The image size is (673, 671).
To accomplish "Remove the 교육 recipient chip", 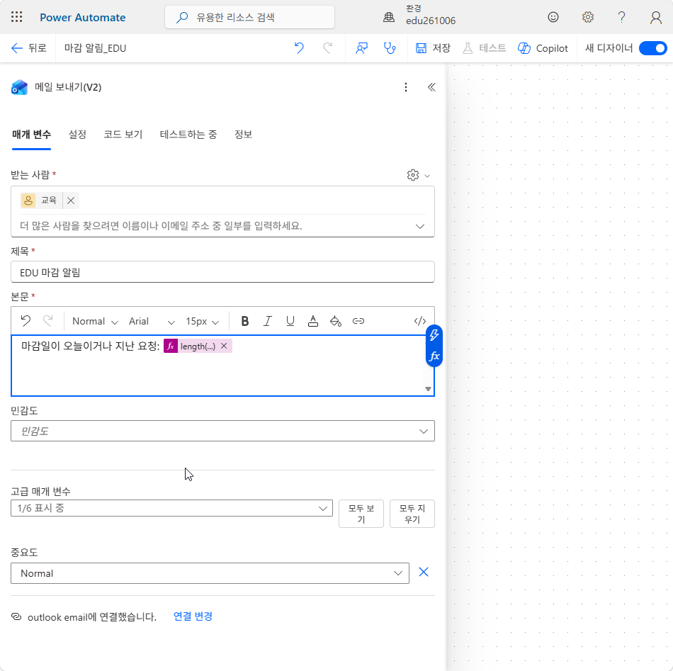I will (x=71, y=201).
